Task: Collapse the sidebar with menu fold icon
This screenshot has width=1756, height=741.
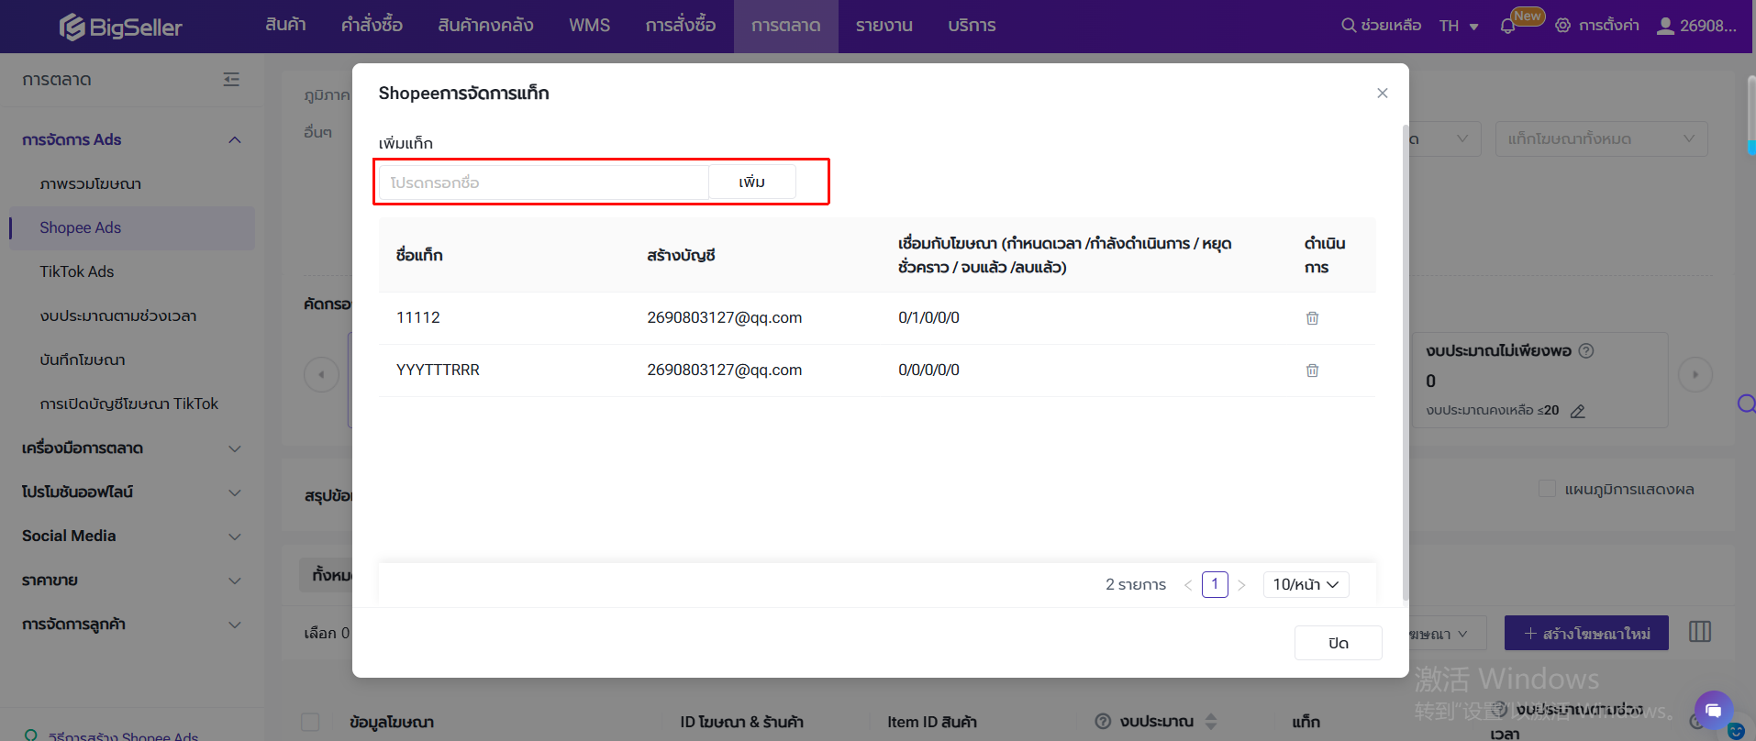Action: 231,80
